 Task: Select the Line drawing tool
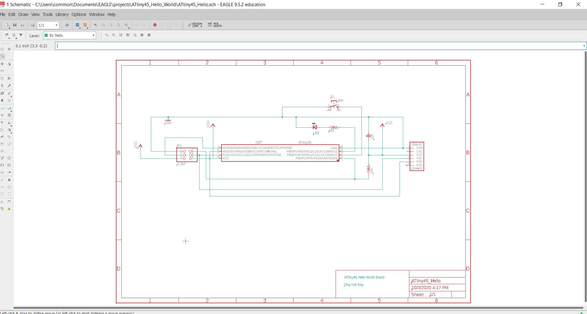(x=2, y=180)
